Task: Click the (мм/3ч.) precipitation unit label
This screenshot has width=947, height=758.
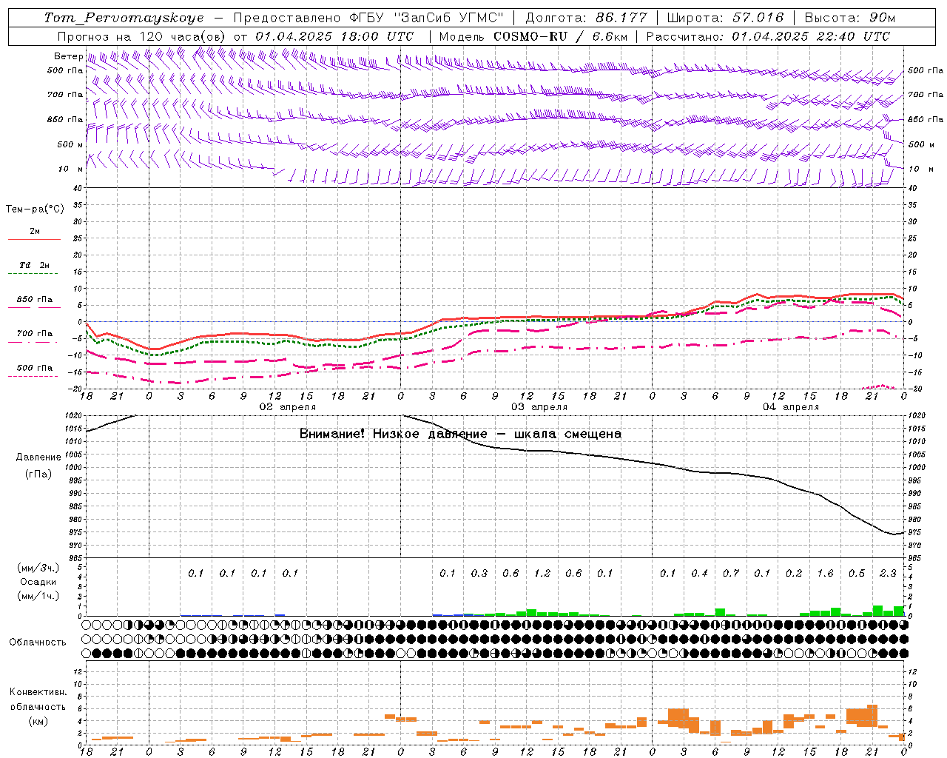Action: click(38, 568)
